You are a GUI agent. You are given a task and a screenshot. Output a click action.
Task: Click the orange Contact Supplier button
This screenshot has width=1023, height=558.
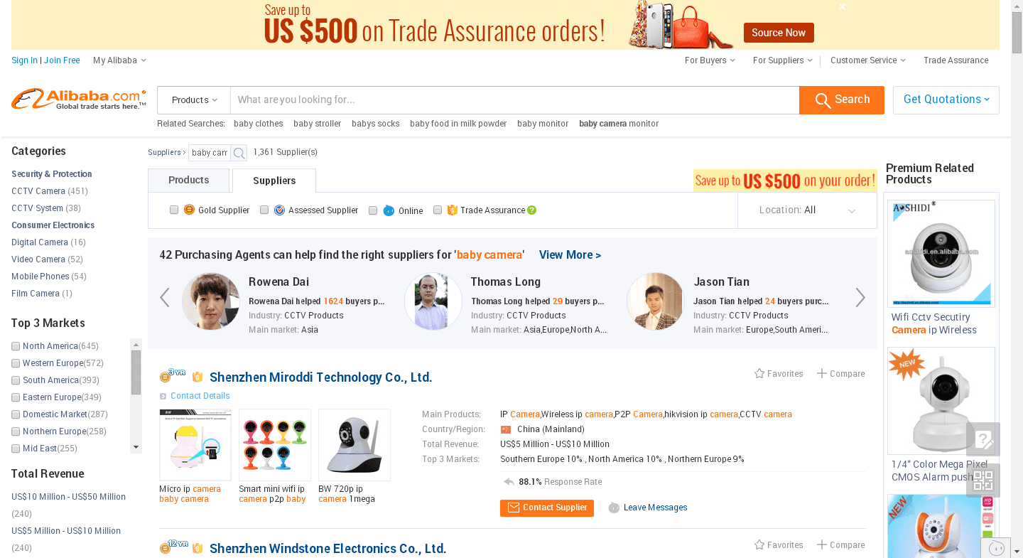coord(547,508)
